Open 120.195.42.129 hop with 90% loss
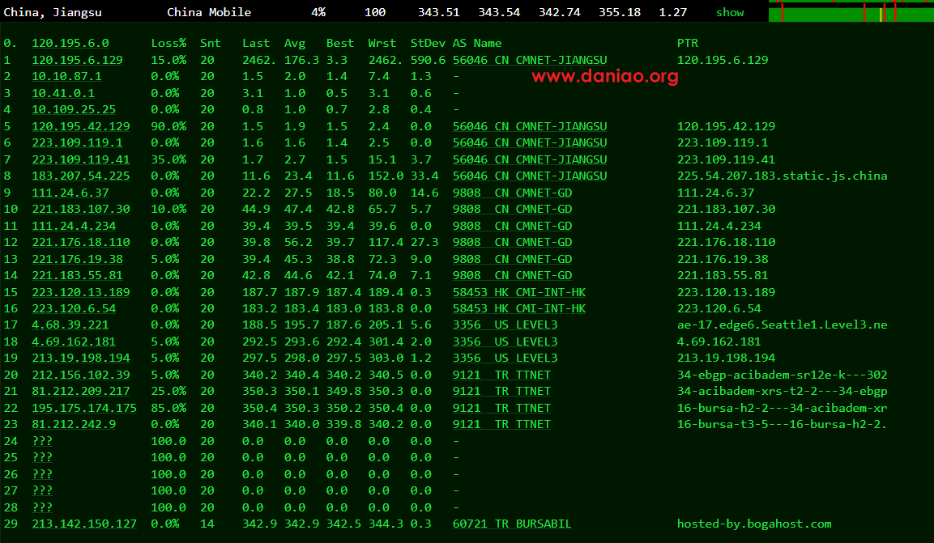 tap(80, 126)
